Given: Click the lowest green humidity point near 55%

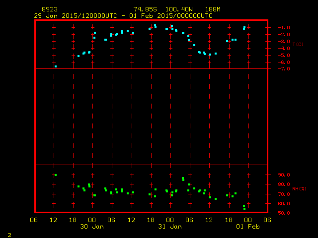Looking at the screenshot, I should click(x=244, y=208).
